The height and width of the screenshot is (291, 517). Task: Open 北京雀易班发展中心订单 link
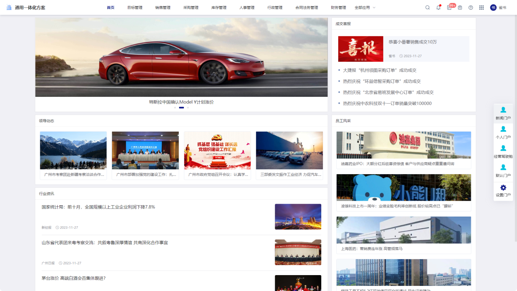pyautogui.click(x=388, y=92)
